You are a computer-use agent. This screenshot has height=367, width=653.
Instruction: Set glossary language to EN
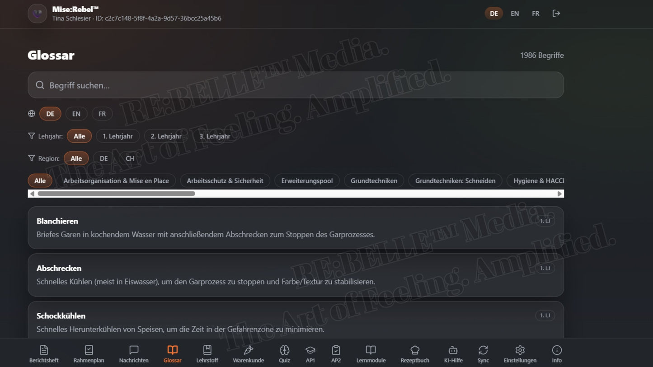click(76, 114)
